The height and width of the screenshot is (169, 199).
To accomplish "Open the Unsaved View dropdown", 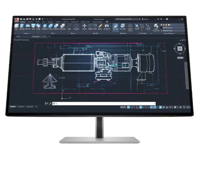I will [x=172, y=31].
